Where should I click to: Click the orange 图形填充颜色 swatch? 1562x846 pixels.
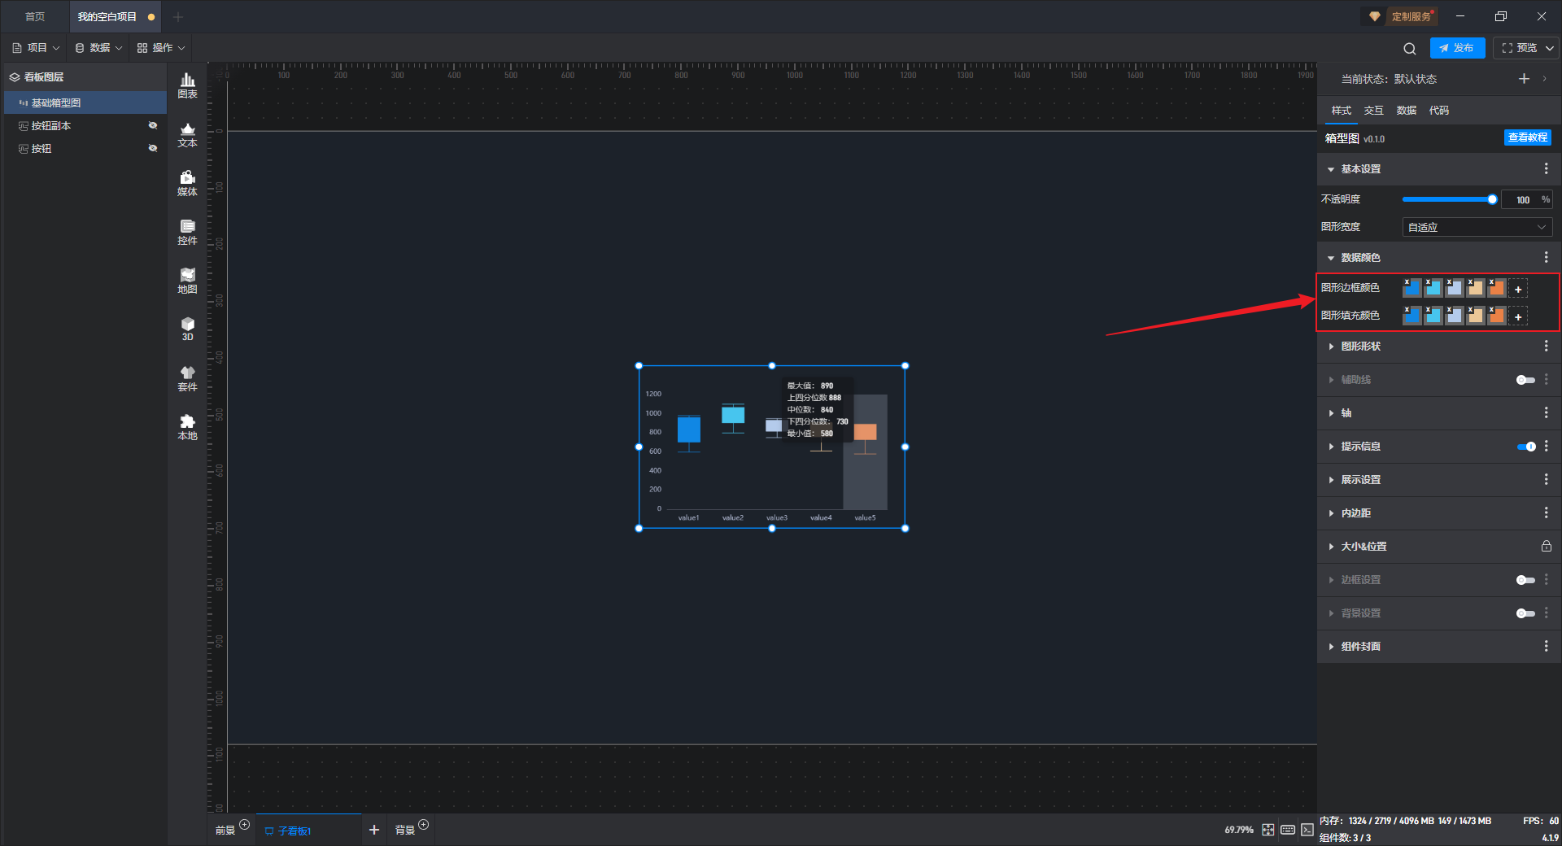pos(1496,316)
